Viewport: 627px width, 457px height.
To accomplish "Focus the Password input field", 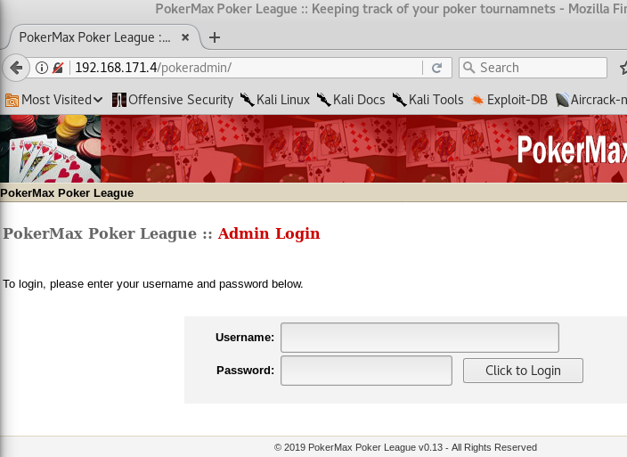I will [366, 371].
